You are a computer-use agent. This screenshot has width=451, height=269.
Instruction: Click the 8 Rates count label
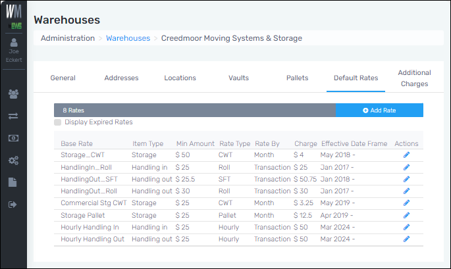73,110
